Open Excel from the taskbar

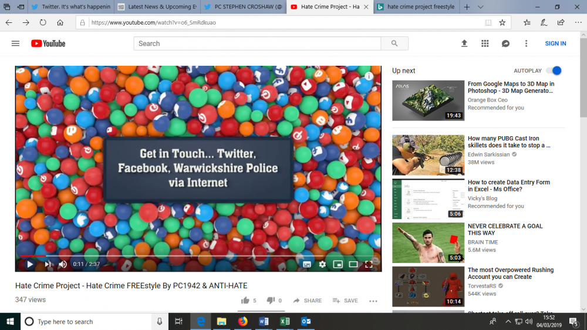285,321
